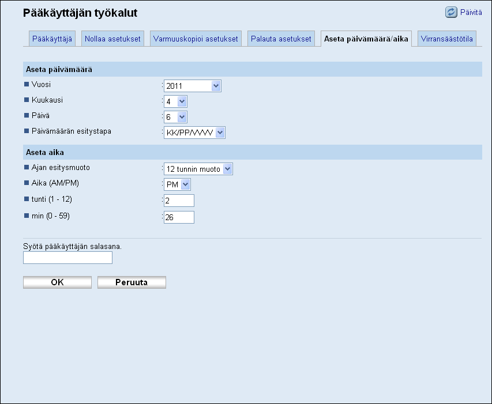Click the tunti (1 - 12) input field
Image resolution: width=492 pixels, height=404 pixels.
coord(179,201)
